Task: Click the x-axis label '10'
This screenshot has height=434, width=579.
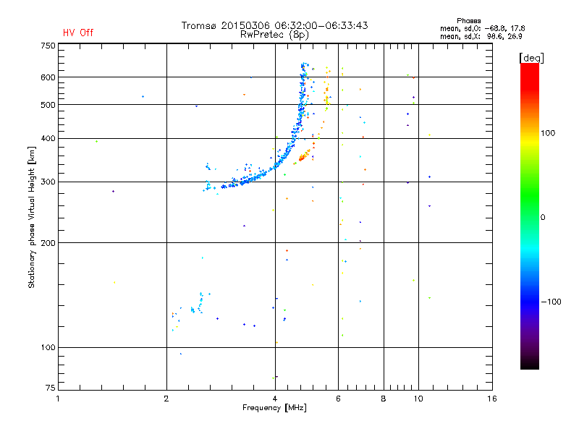Action: (x=418, y=399)
